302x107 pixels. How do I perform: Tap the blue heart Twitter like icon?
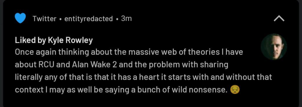[20, 18]
